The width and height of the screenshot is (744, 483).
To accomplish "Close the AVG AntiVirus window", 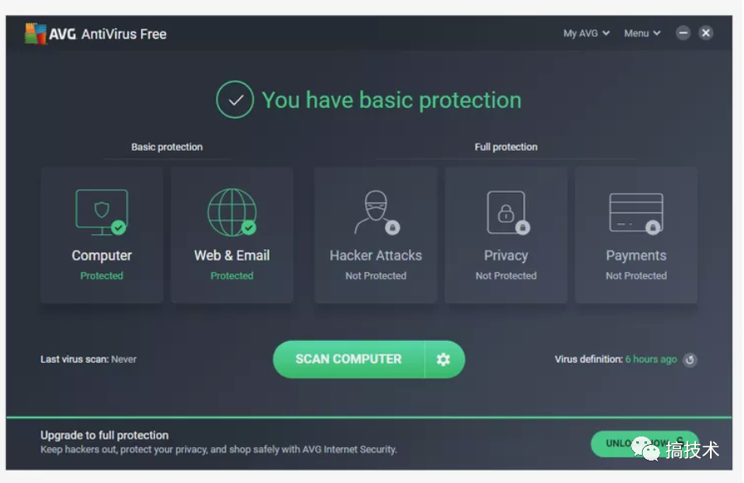I will [x=706, y=32].
